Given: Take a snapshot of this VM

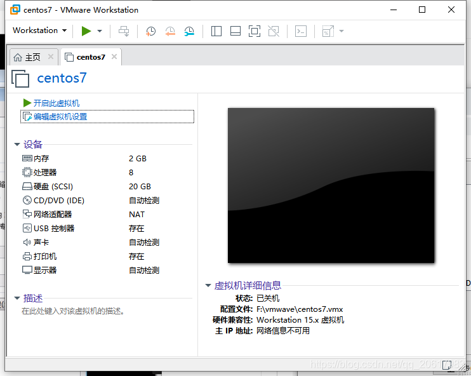Looking at the screenshot, I should click(150, 31).
